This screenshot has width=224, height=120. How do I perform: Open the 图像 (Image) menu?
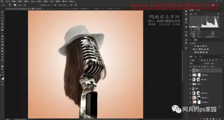20,1
